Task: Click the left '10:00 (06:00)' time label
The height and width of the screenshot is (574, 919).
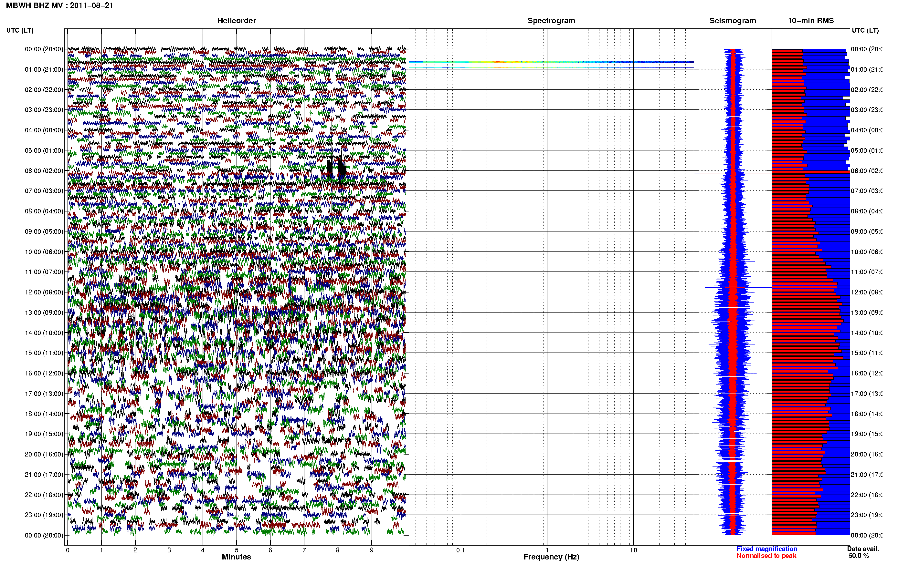Action: 44,252
